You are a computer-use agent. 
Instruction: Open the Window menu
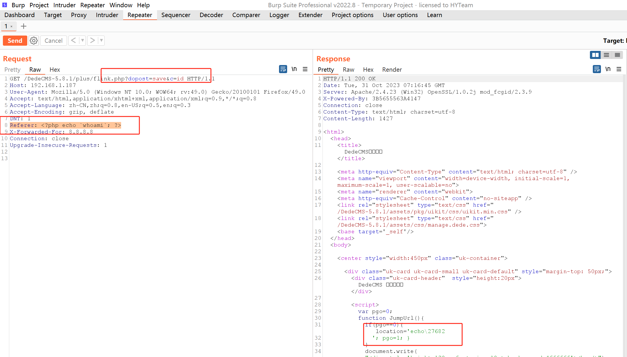121,5
